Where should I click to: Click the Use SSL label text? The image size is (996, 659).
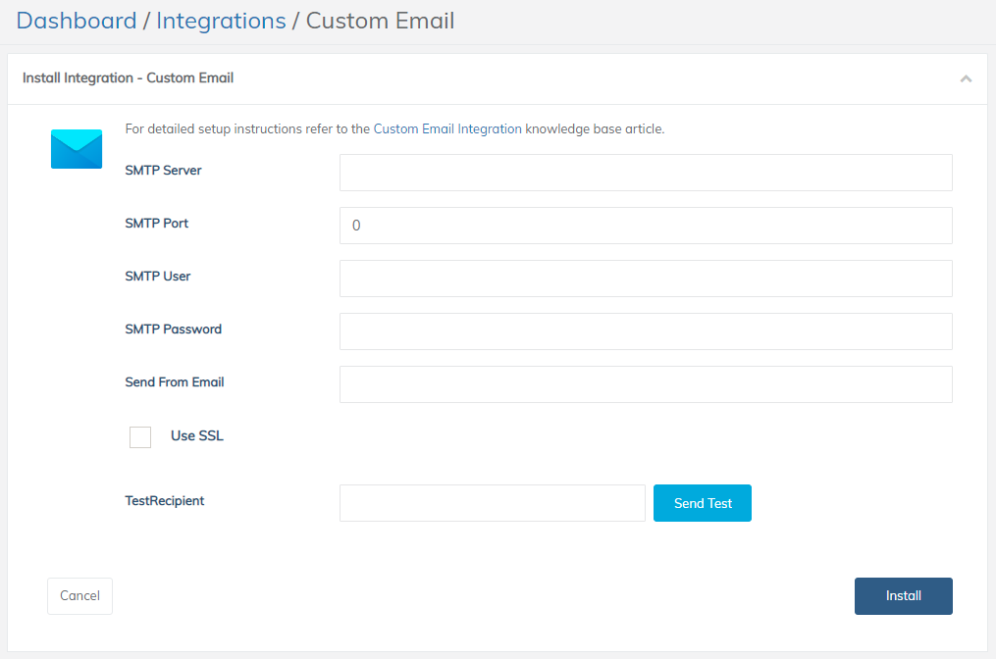point(197,435)
